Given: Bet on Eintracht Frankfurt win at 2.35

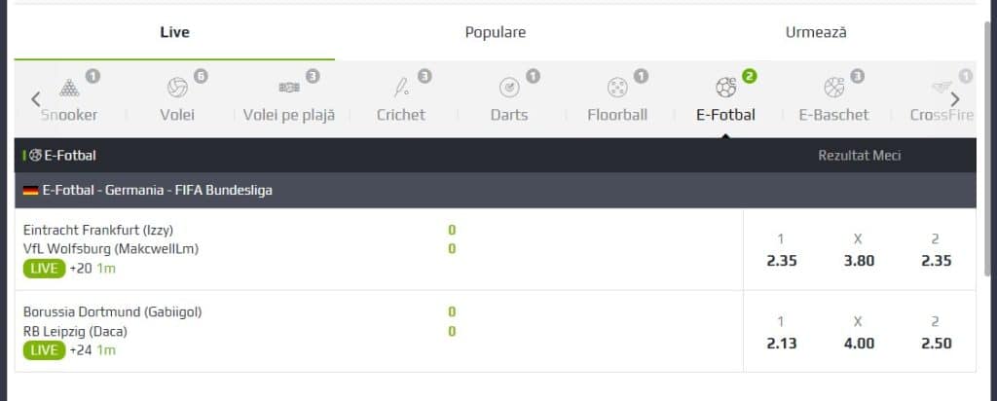Looking at the screenshot, I should (782, 250).
